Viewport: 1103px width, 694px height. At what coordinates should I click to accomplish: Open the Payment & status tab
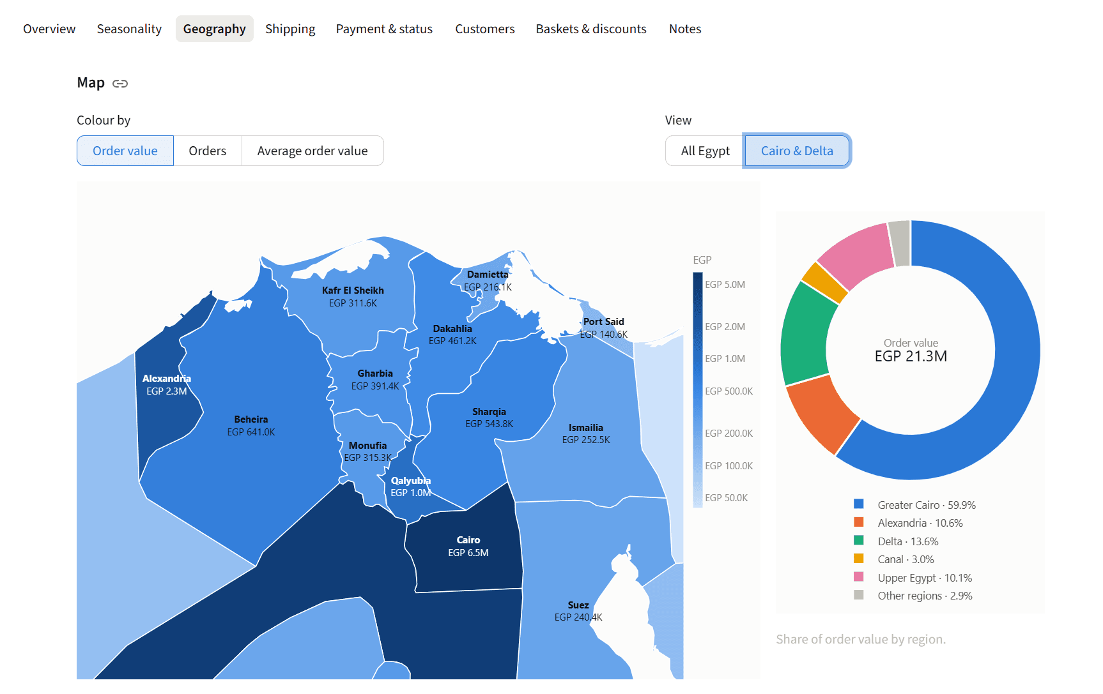tap(384, 29)
